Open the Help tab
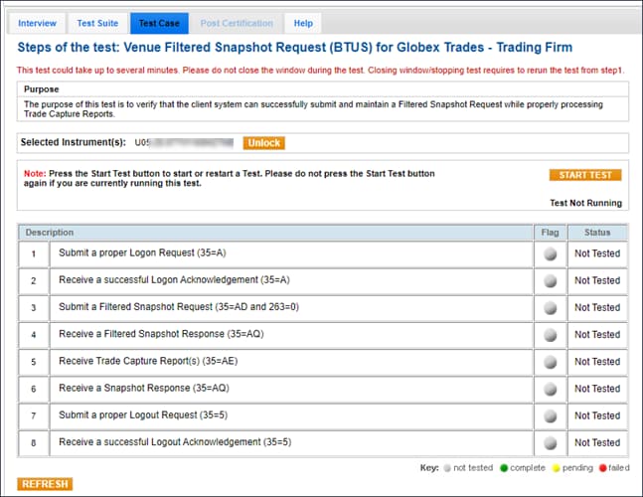Viewport: 643px width, 497px height. pos(303,23)
